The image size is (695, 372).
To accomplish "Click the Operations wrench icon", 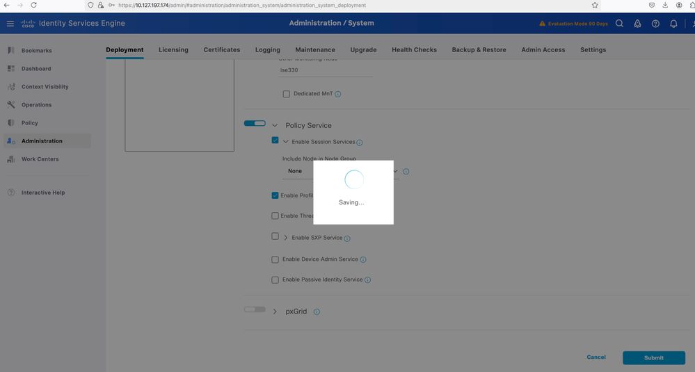I will point(11,104).
